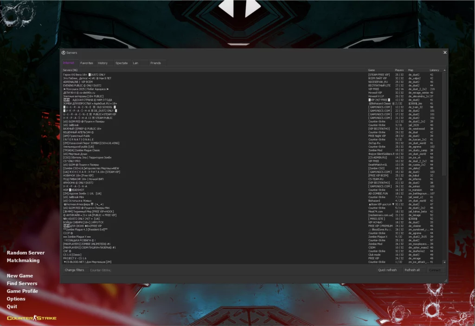The width and height of the screenshot is (475, 326).
Task: Click the 'cs_mansion' map cell
Action: click(416, 190)
